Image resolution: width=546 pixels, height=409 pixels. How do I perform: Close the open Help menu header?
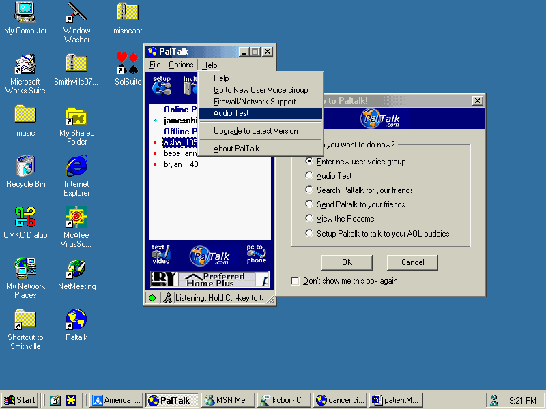(x=210, y=65)
